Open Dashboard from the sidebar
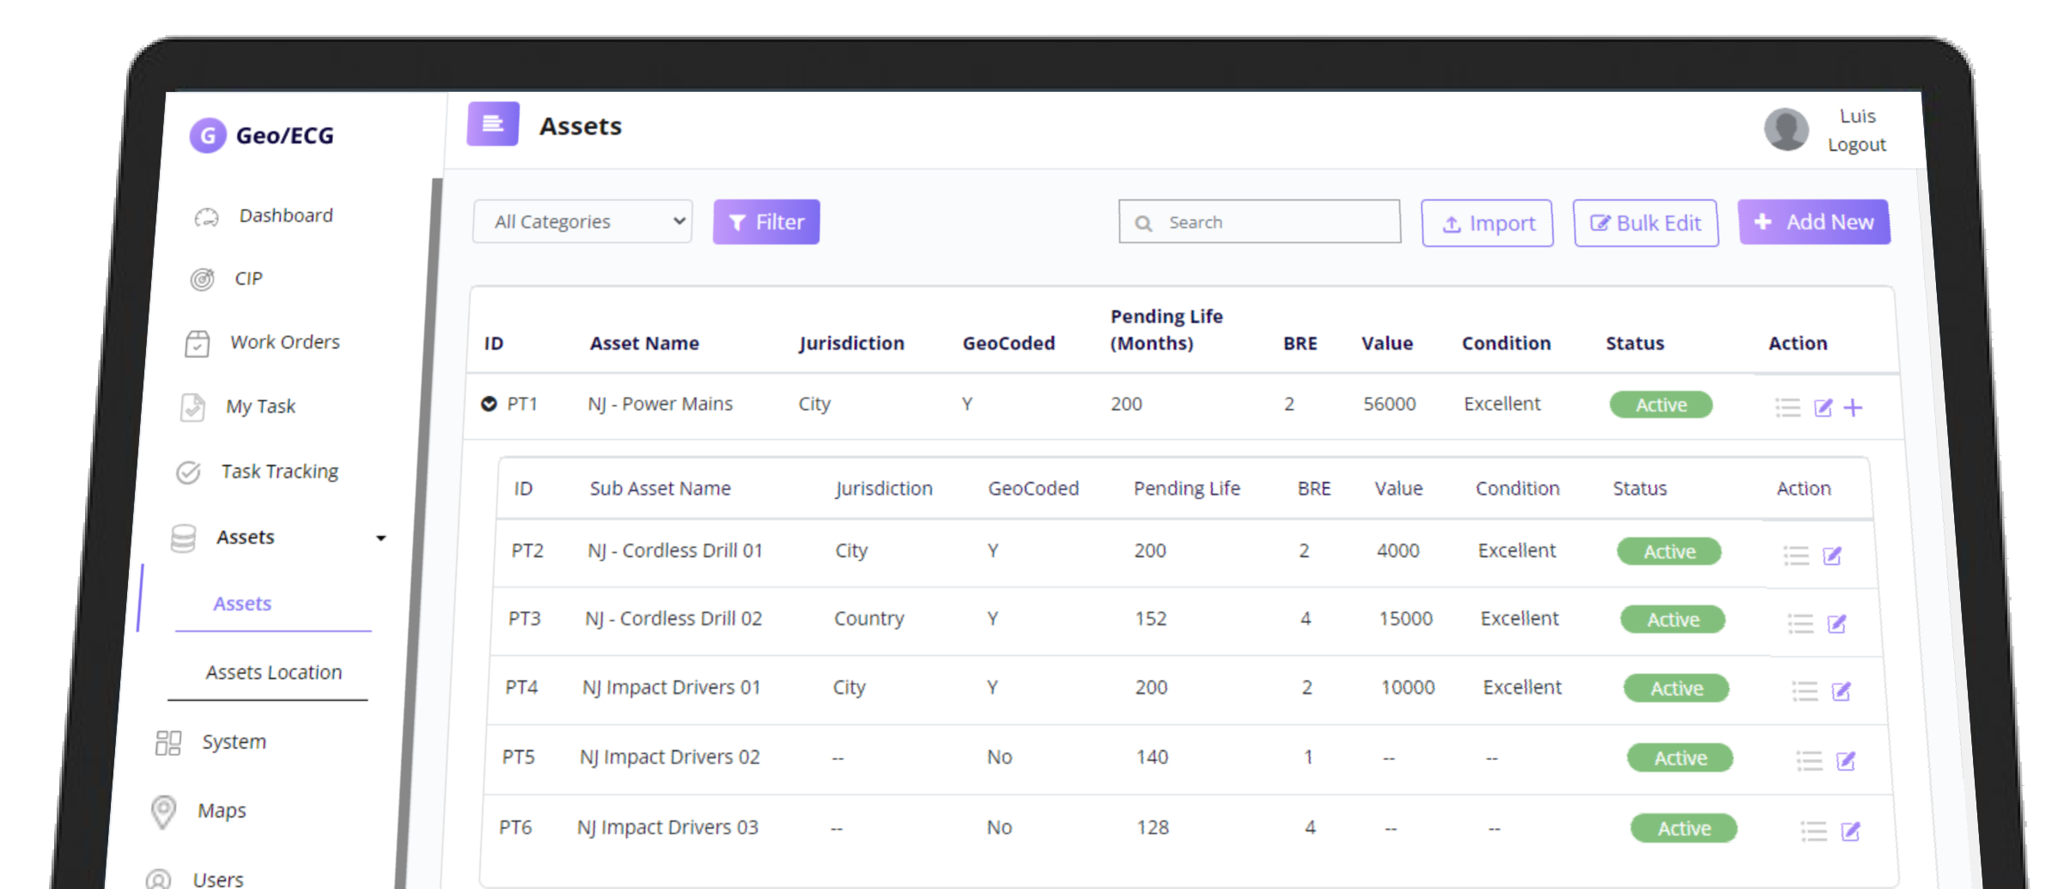 pos(285,216)
